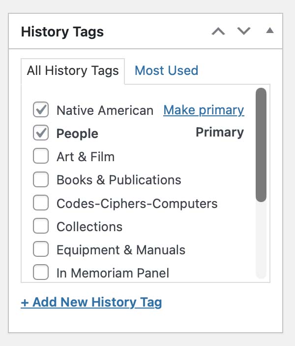Click Add New History Tag link
Image resolution: width=295 pixels, height=346 pixels.
point(91,302)
